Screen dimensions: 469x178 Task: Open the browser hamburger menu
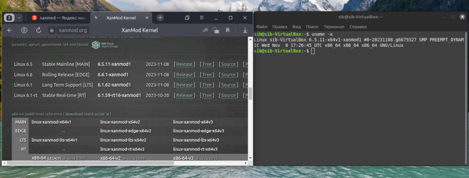[202, 18]
